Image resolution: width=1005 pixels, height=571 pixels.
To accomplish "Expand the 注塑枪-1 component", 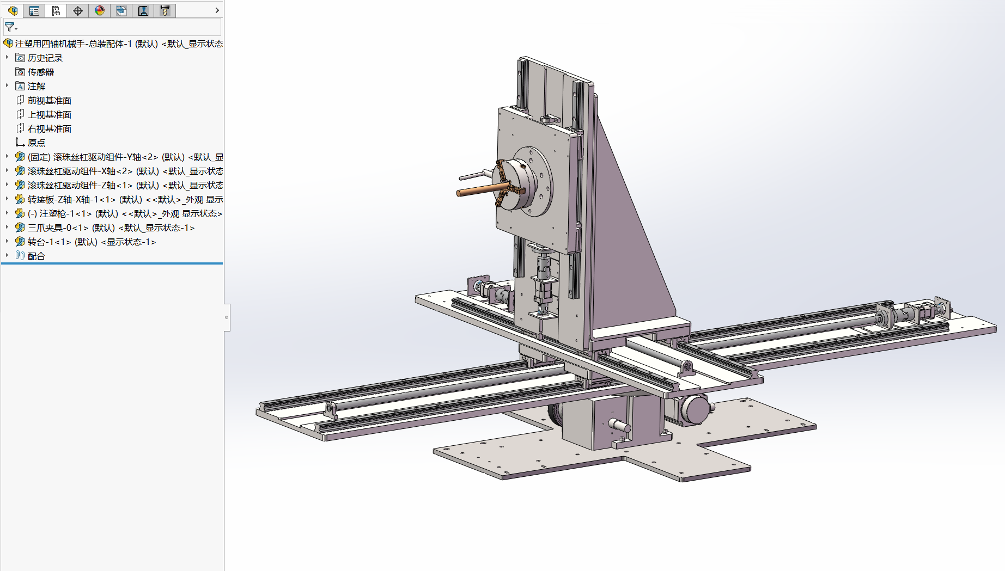I will tap(7, 213).
